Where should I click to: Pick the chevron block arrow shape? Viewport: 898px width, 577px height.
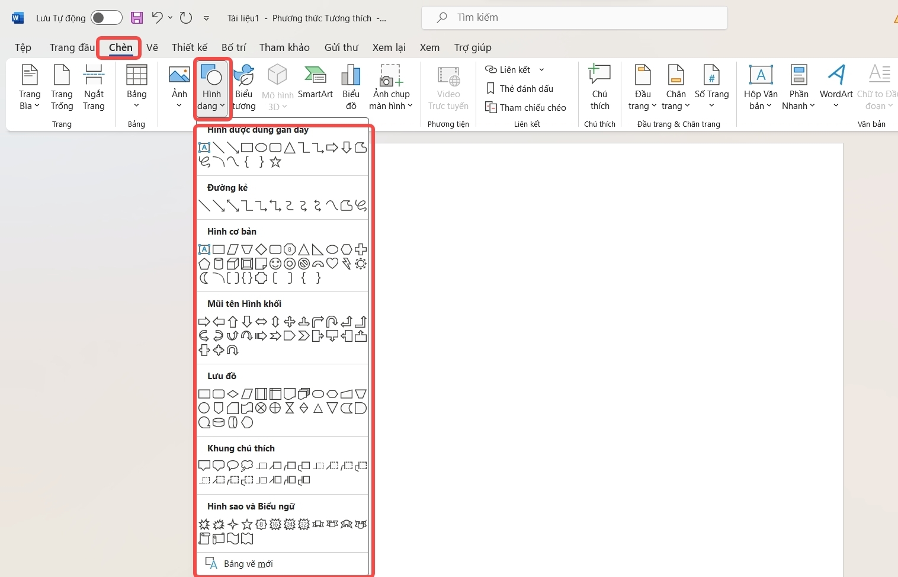pyautogui.click(x=304, y=336)
